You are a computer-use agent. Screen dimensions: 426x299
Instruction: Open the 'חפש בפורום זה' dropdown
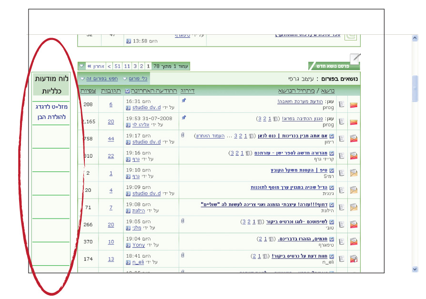pyautogui.click(x=99, y=79)
